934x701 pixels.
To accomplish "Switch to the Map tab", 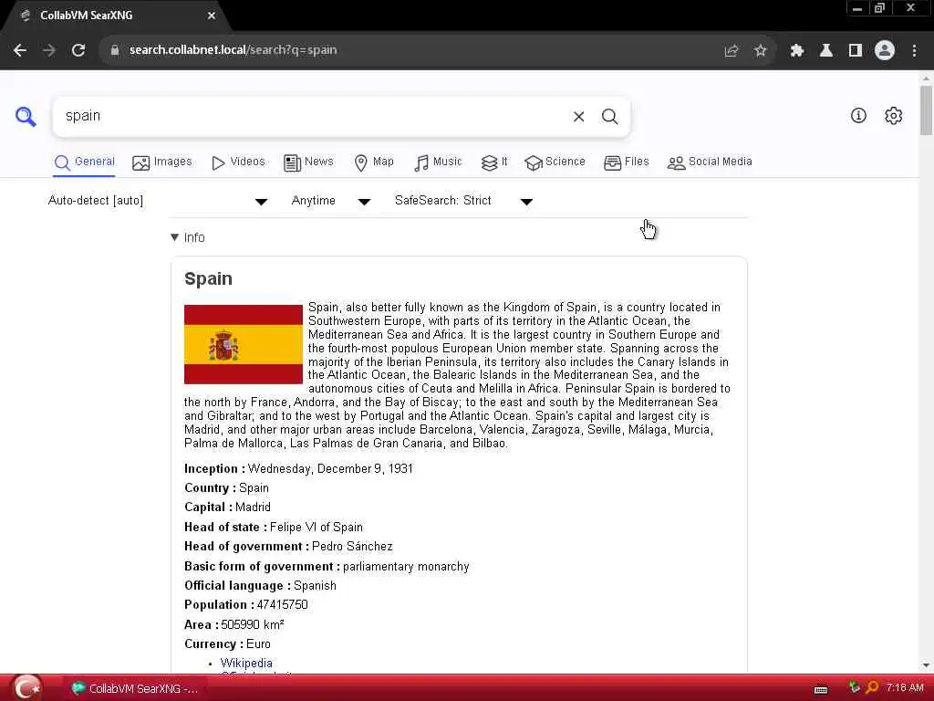I will pyautogui.click(x=374, y=162).
